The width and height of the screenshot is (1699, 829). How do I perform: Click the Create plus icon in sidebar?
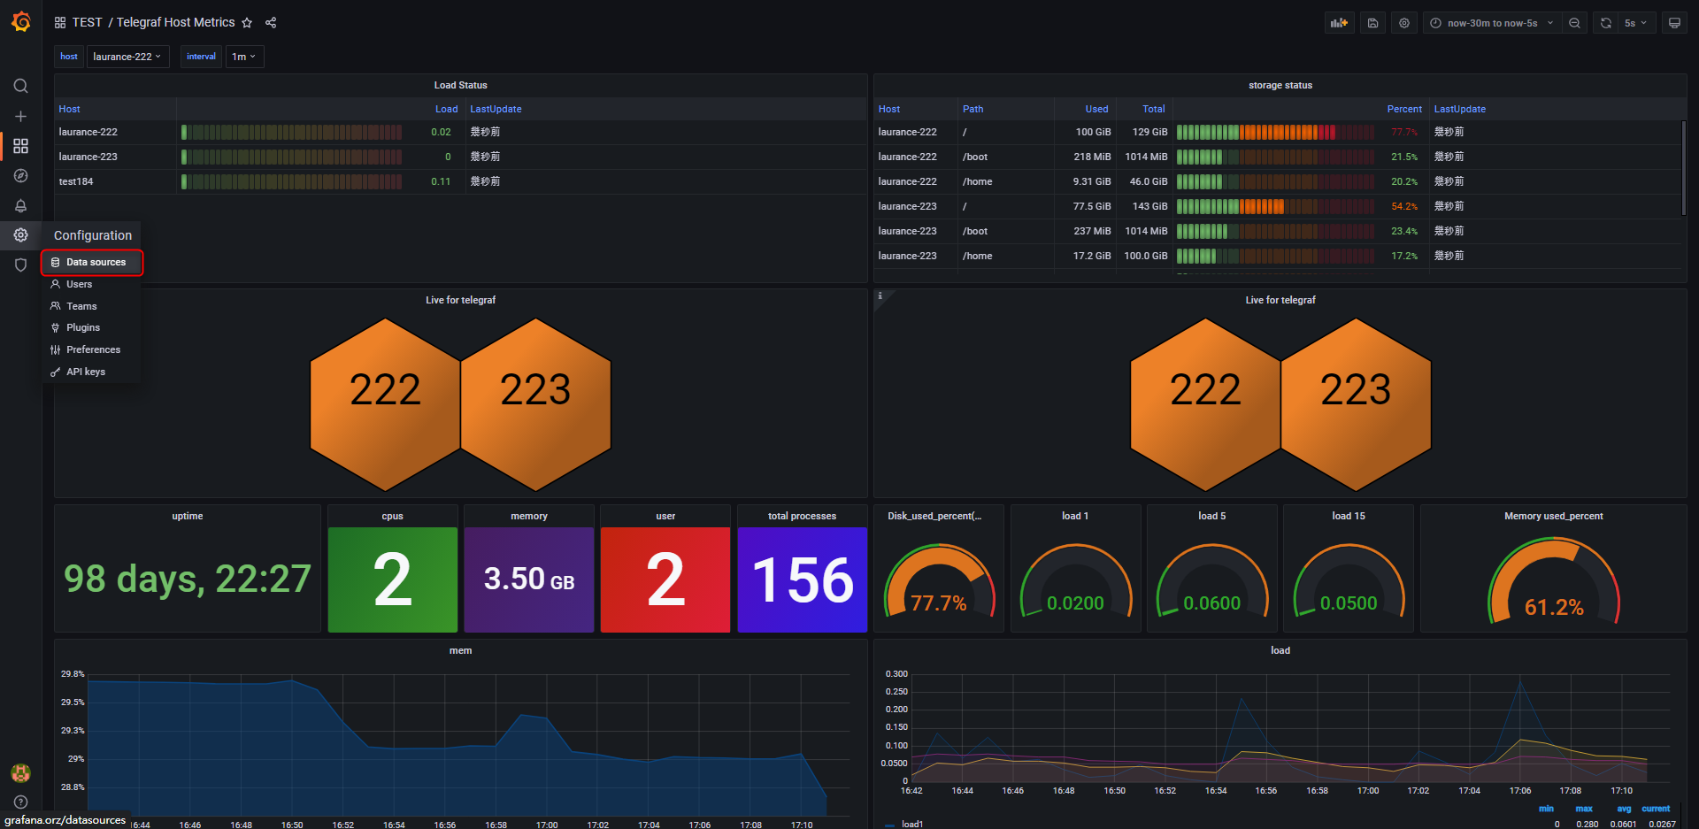pyautogui.click(x=21, y=116)
